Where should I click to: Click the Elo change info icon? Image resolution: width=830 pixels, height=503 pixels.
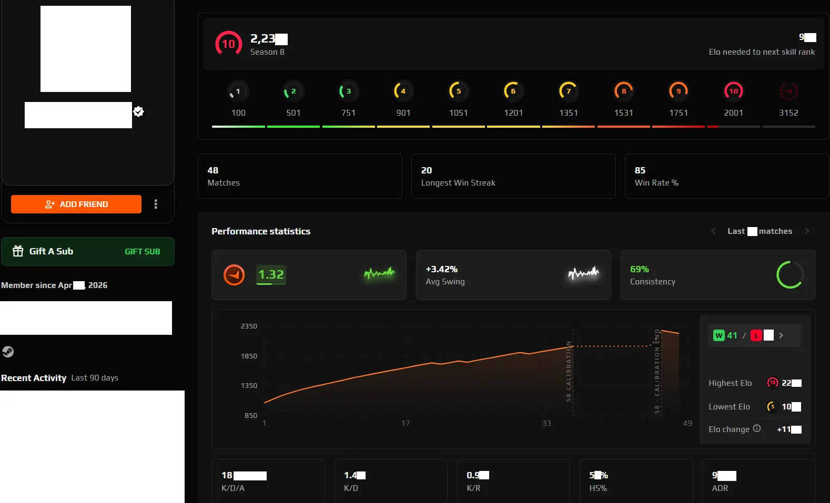756,428
